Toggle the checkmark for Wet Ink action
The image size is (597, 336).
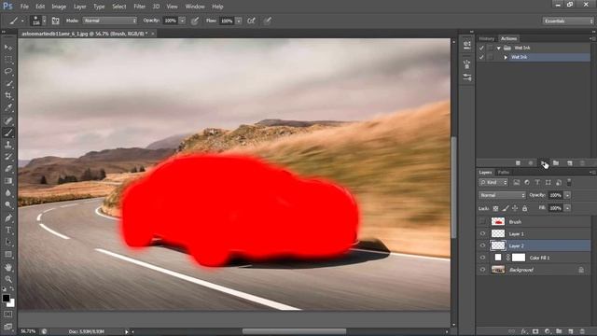tap(481, 57)
